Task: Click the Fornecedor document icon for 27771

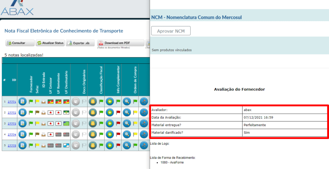Action: pos(22,101)
